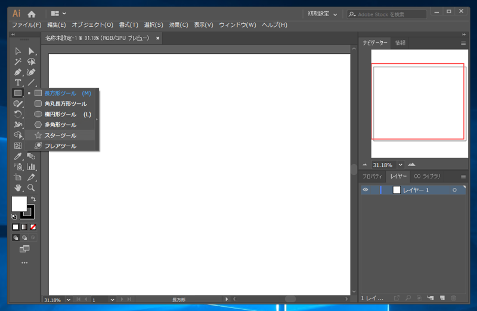Switch to the プロパティ panel tab

click(x=372, y=177)
